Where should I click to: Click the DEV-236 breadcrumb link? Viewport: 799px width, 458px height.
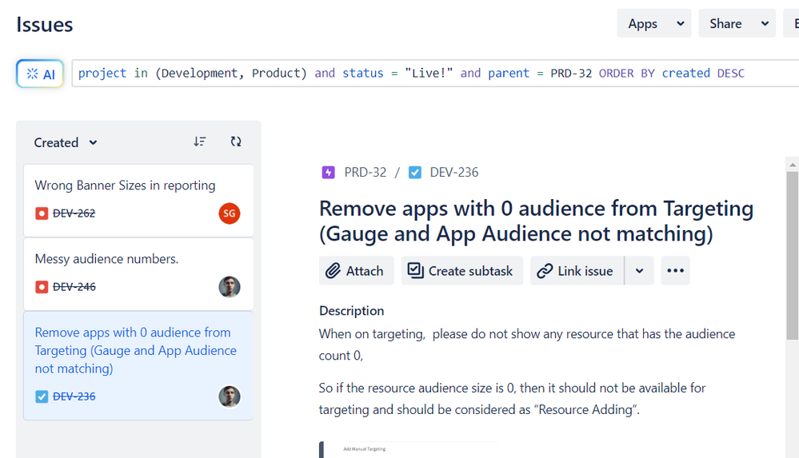(x=453, y=173)
